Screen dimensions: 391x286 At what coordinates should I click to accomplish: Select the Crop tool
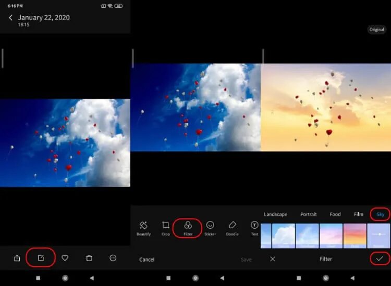tap(166, 228)
